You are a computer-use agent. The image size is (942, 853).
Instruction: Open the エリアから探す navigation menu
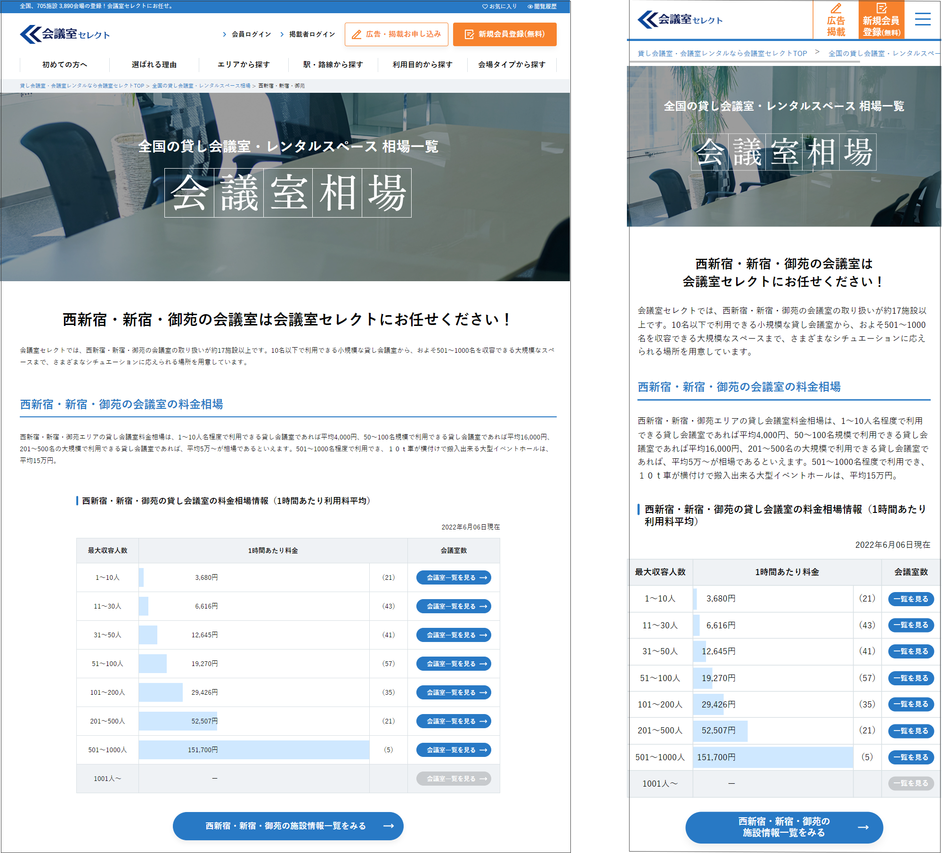[x=244, y=65]
